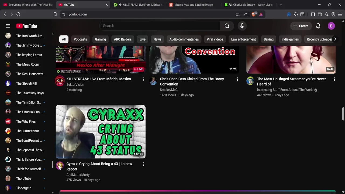
Task: Select the All filter chip
Action: (64, 39)
